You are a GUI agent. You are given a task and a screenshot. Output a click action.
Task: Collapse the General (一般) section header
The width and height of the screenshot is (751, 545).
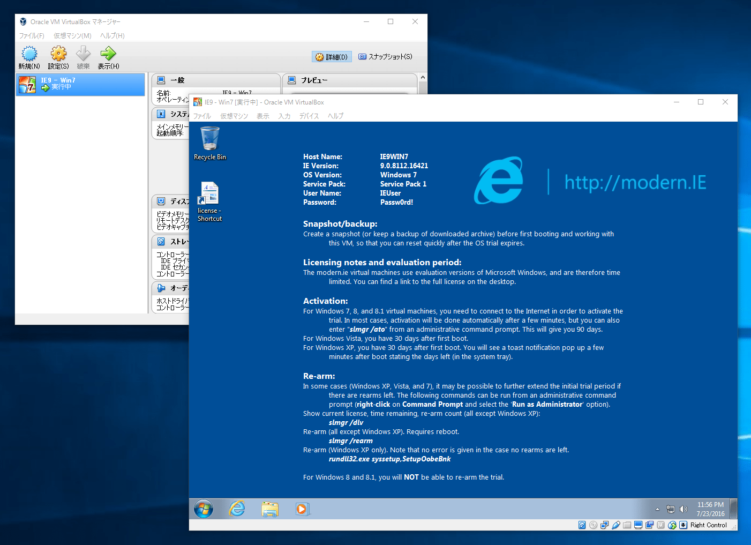tap(216, 80)
